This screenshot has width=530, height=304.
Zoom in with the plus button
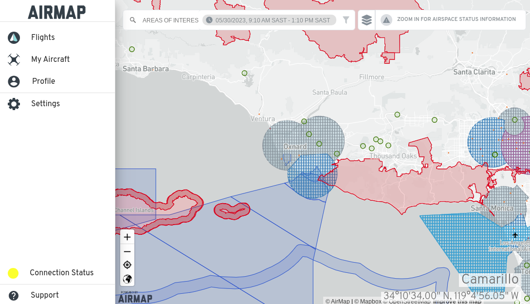coord(127,237)
